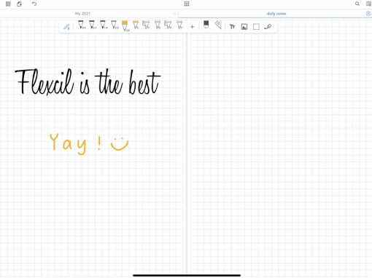
Task: Select the text box tool
Action: tap(232, 27)
